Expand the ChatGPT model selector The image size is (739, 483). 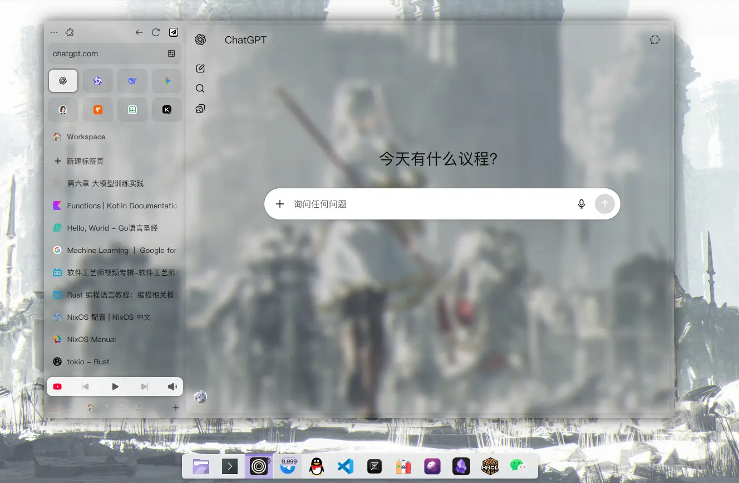[x=248, y=40]
